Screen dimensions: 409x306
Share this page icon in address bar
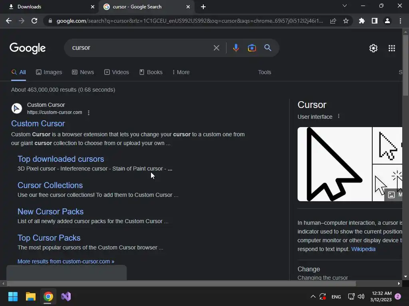point(333,21)
